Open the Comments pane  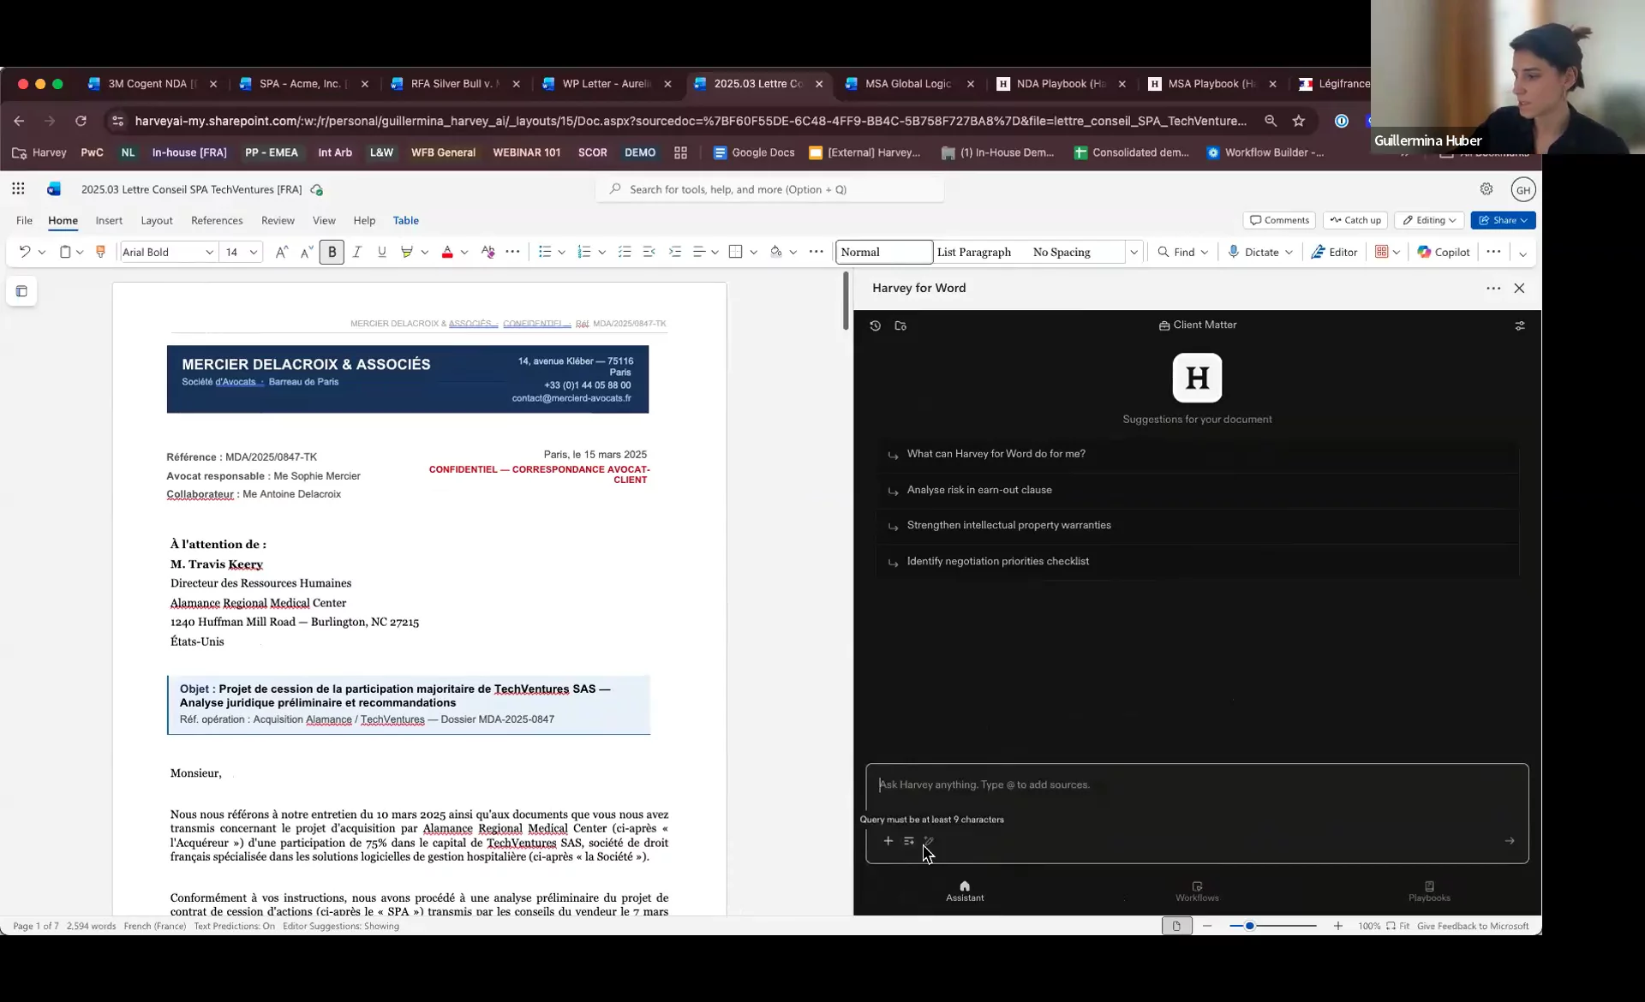pyautogui.click(x=1279, y=220)
